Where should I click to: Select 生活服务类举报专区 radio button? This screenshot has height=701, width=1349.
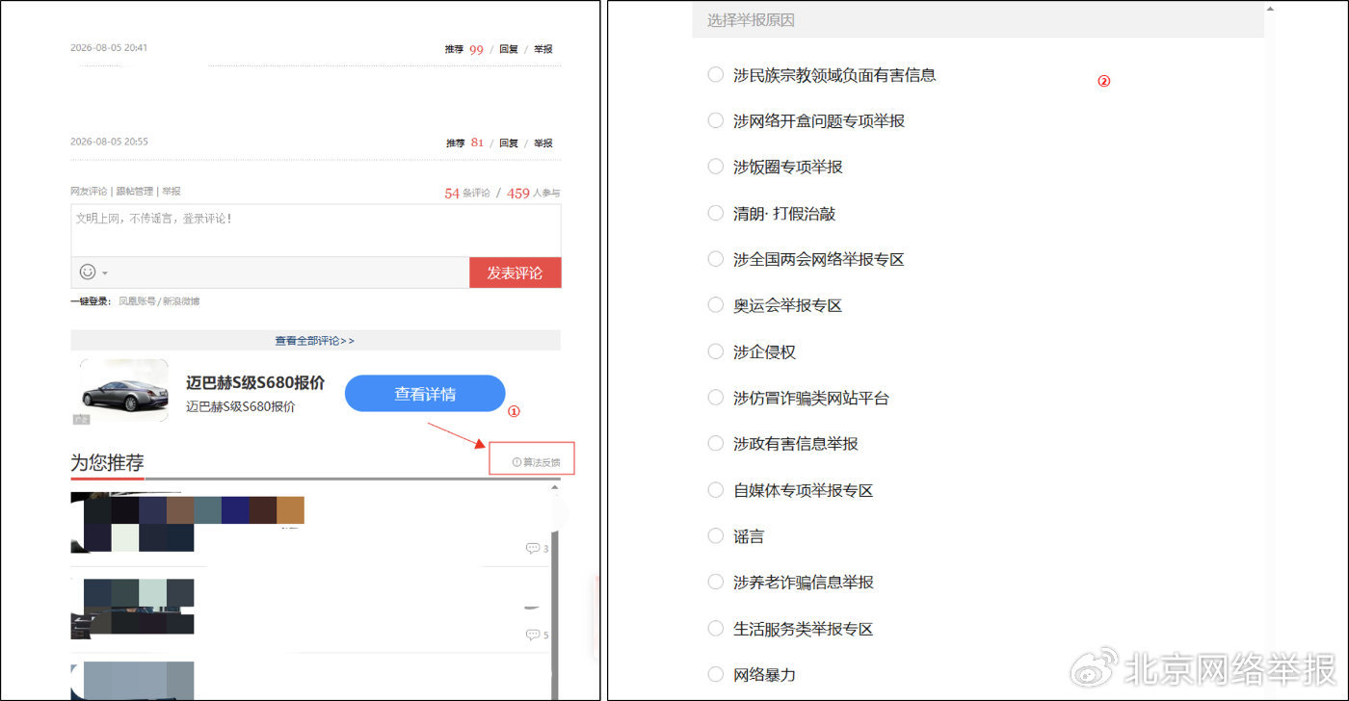[x=715, y=629]
